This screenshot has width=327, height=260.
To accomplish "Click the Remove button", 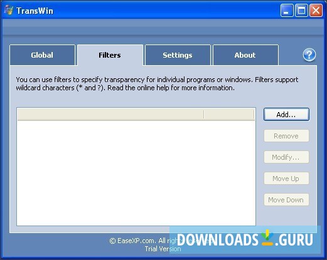I will (x=286, y=136).
